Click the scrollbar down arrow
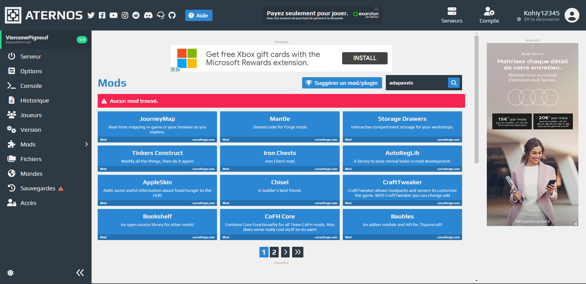Image resolution: width=586 pixels, height=284 pixels. coord(476,281)
